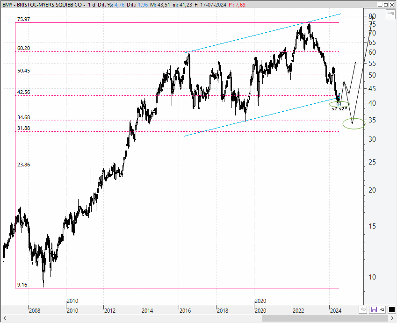Image resolution: width=397 pixels, height=323 pixels.
Task: Maximize the BMY chart window
Action: (x=386, y=5)
